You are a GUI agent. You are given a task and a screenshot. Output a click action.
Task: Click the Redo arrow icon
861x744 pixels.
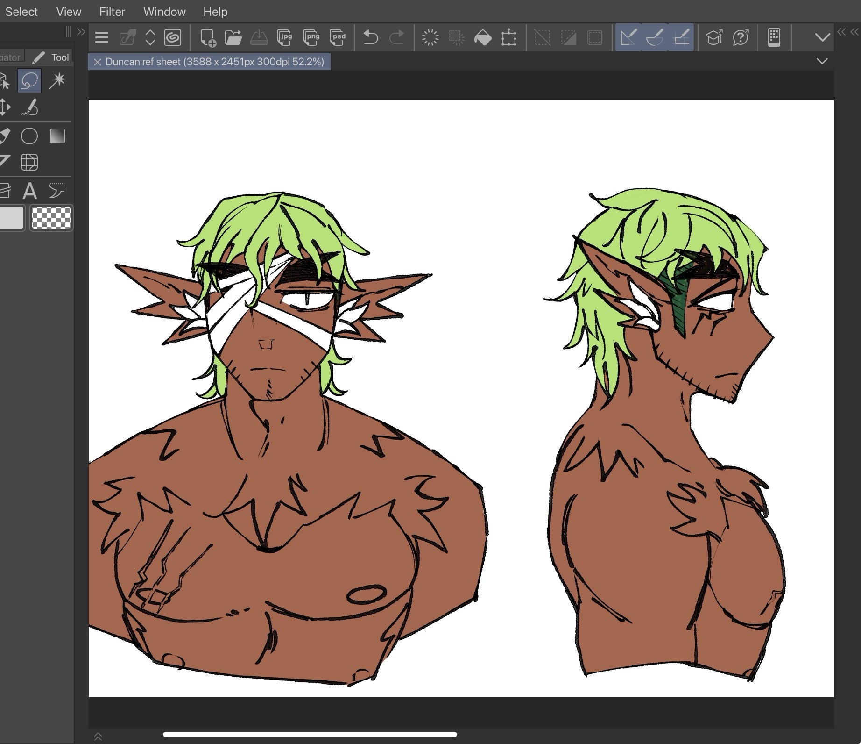(x=397, y=37)
